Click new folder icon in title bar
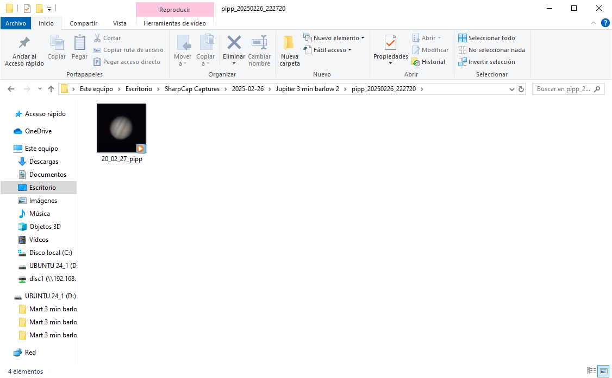The width and height of the screenshot is (612, 378). (x=39, y=8)
